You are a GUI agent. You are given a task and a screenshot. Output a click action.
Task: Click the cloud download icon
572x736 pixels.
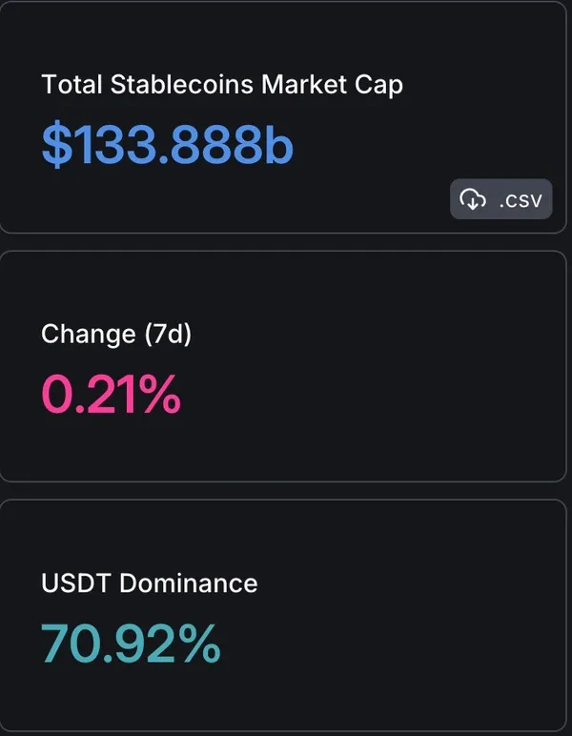(x=473, y=199)
